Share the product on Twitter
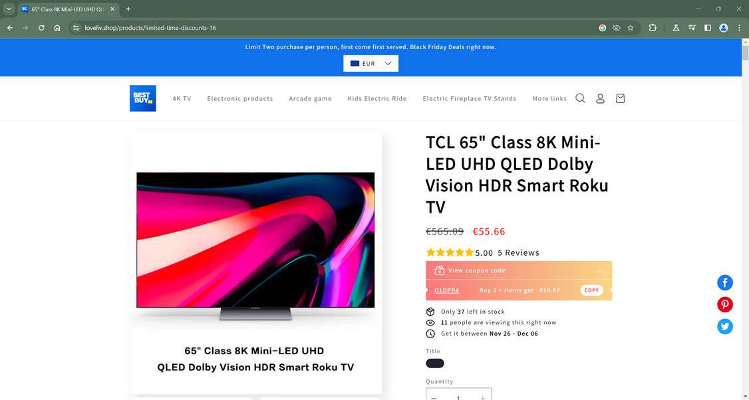 click(724, 326)
